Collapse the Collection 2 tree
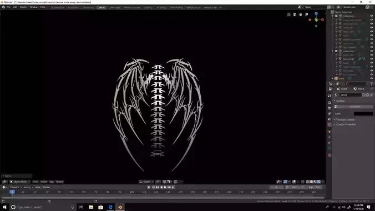Viewport: 375px width, 211px height. pyautogui.click(x=332, y=51)
